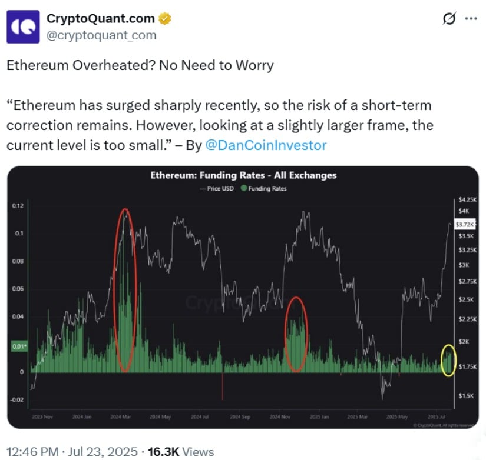
Task: Click the tall red oval near 2024 Mar
Action: (125, 290)
